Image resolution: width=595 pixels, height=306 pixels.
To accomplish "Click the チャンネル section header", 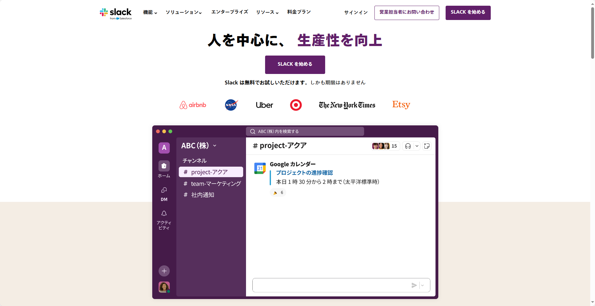I will (x=195, y=161).
